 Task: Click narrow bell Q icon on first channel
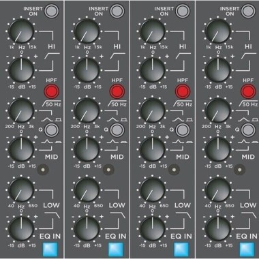point(47,142)
